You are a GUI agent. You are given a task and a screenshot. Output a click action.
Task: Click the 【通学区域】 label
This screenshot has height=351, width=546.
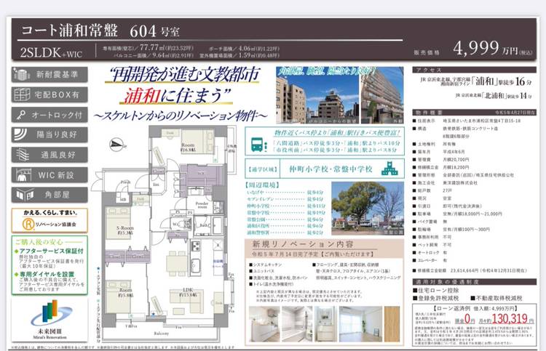pos(263,169)
